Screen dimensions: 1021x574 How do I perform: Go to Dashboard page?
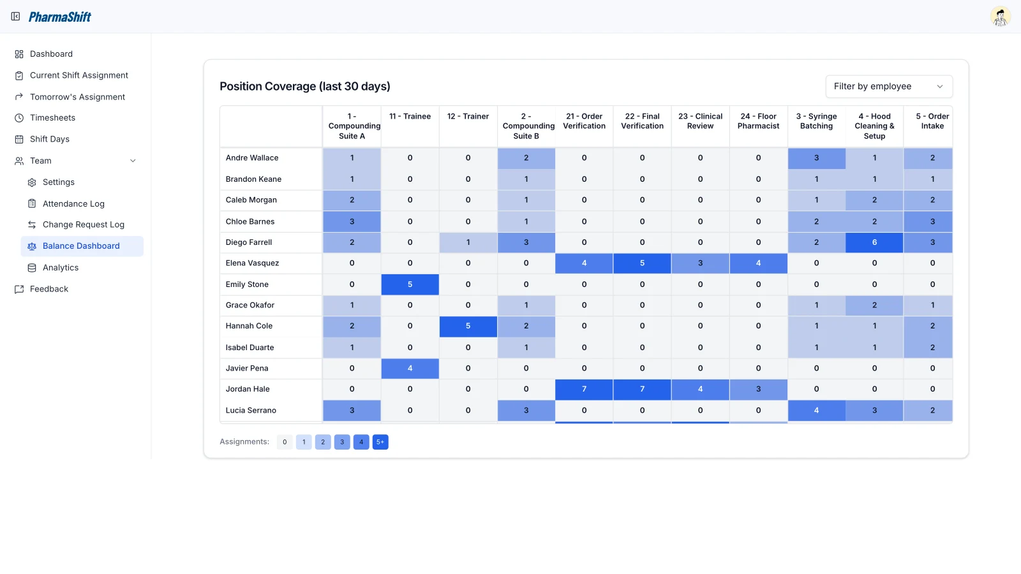pyautogui.click(x=51, y=54)
